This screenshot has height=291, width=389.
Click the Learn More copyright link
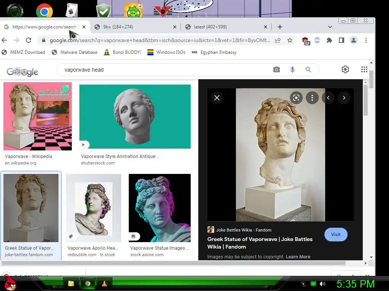(298, 257)
